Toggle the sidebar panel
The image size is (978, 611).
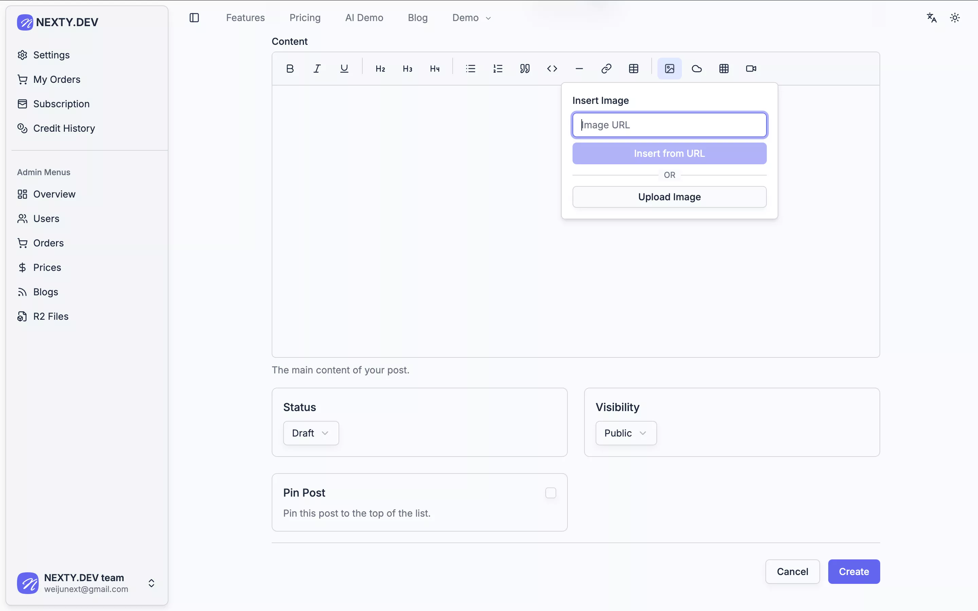(x=194, y=18)
